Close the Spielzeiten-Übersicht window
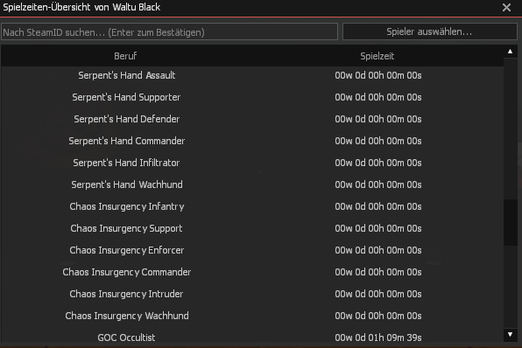Image resolution: width=522 pixels, height=348 pixels. (506, 8)
